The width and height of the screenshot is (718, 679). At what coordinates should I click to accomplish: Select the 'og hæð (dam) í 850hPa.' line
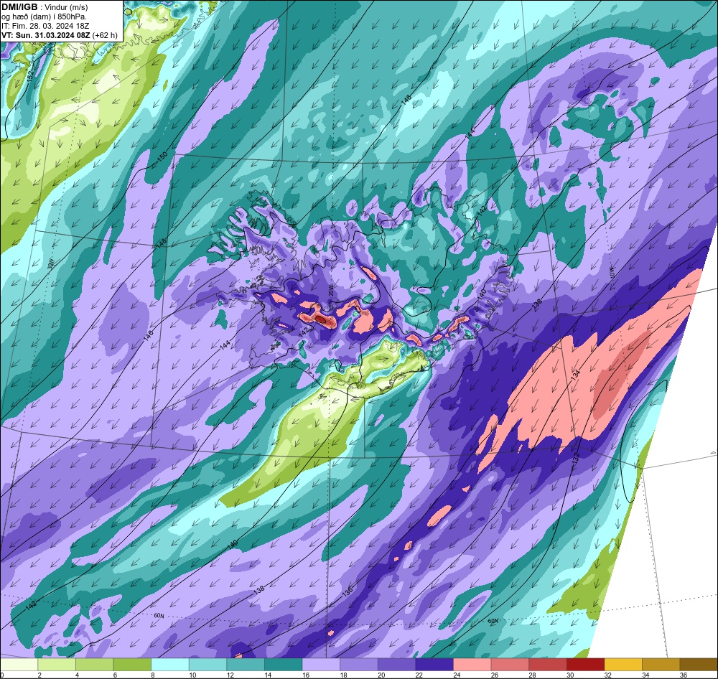click(44, 17)
